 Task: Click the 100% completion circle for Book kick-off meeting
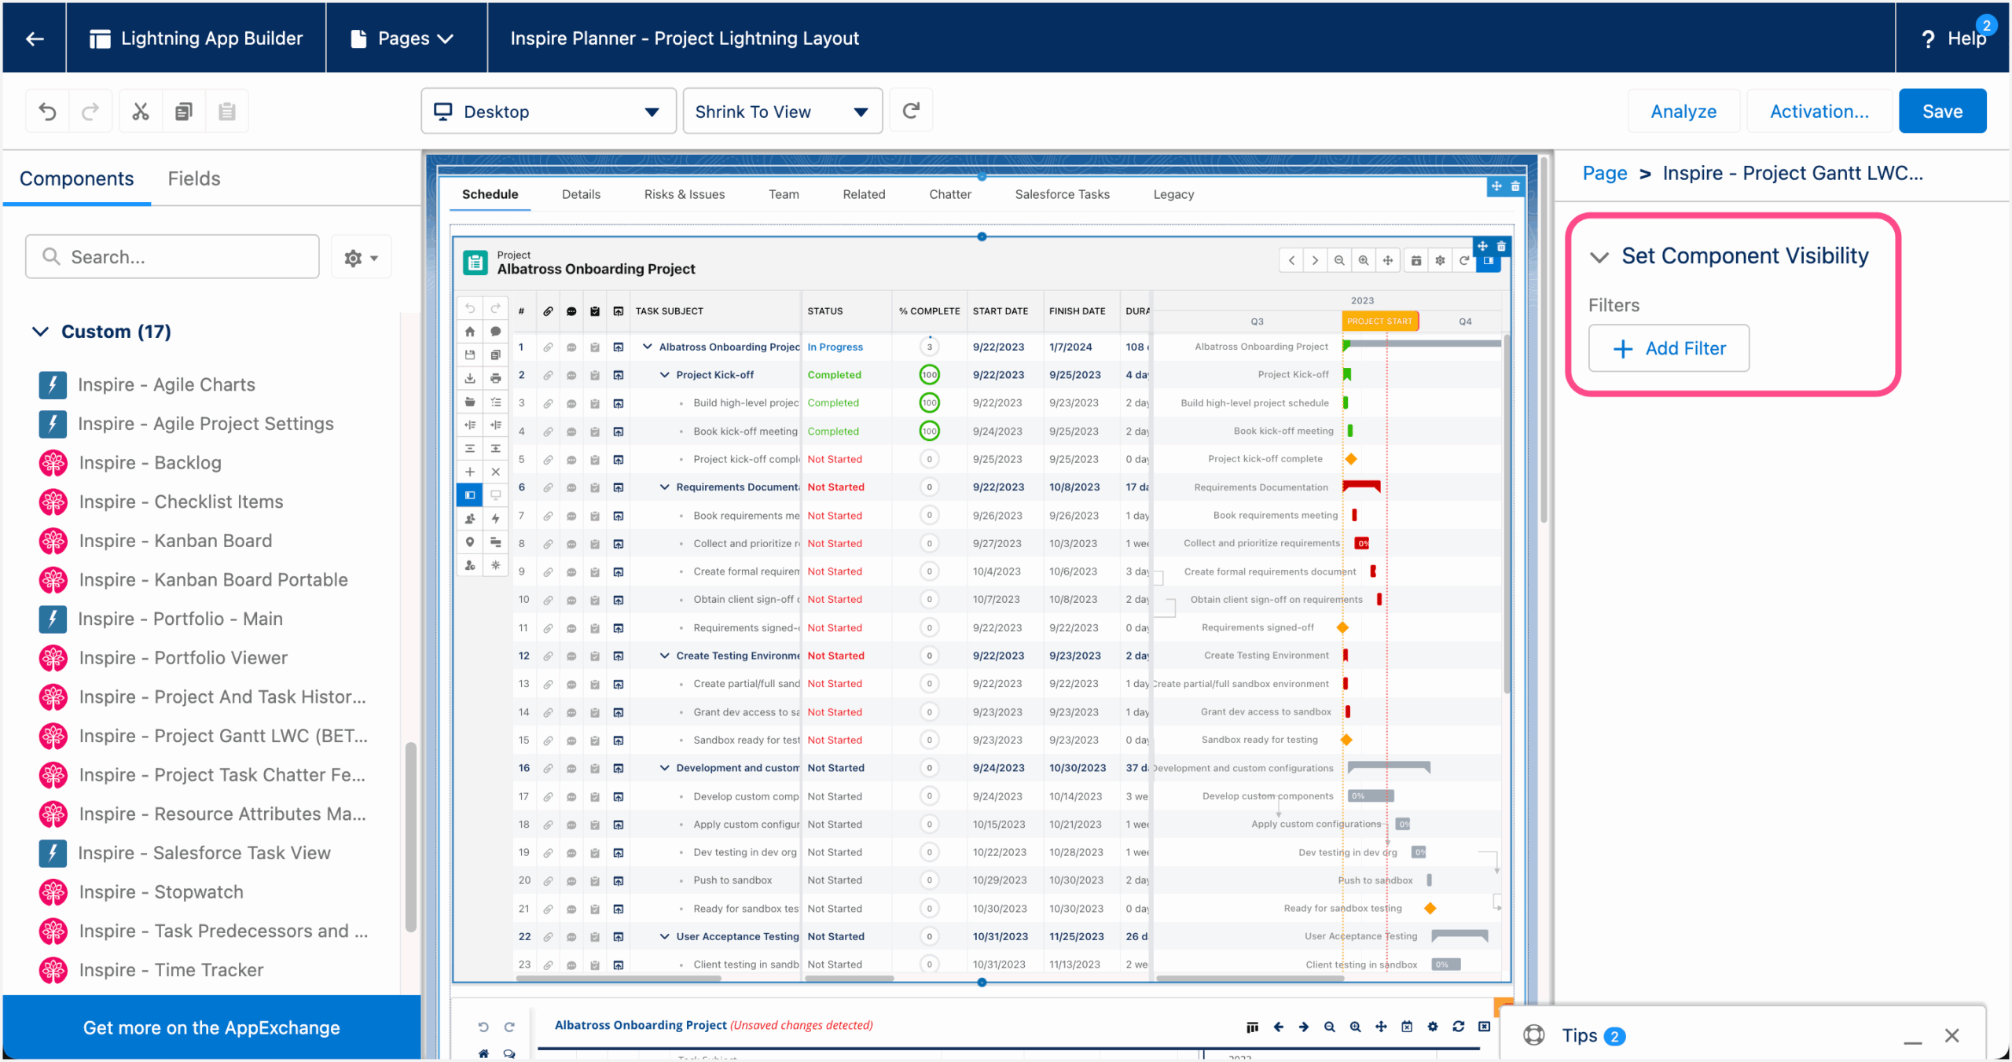(930, 431)
